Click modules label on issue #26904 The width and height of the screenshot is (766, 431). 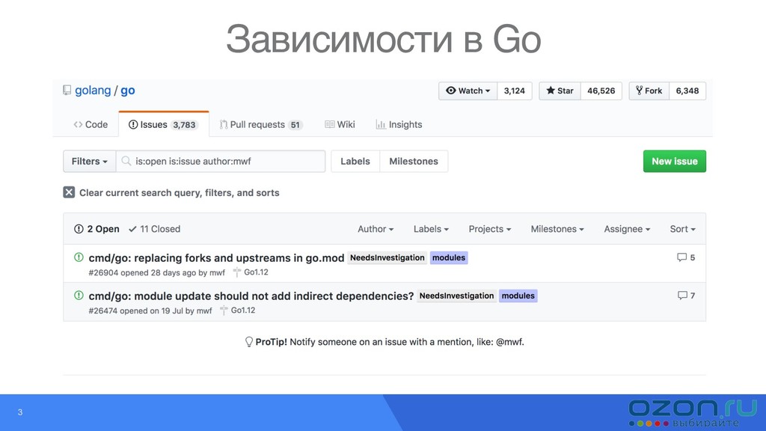pyautogui.click(x=449, y=257)
